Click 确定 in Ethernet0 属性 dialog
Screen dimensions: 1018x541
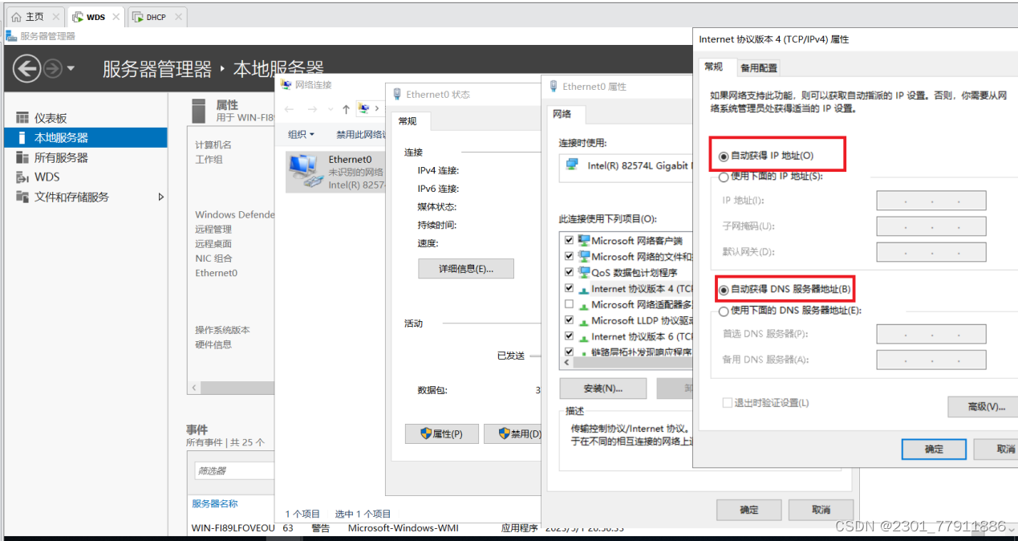(x=748, y=510)
